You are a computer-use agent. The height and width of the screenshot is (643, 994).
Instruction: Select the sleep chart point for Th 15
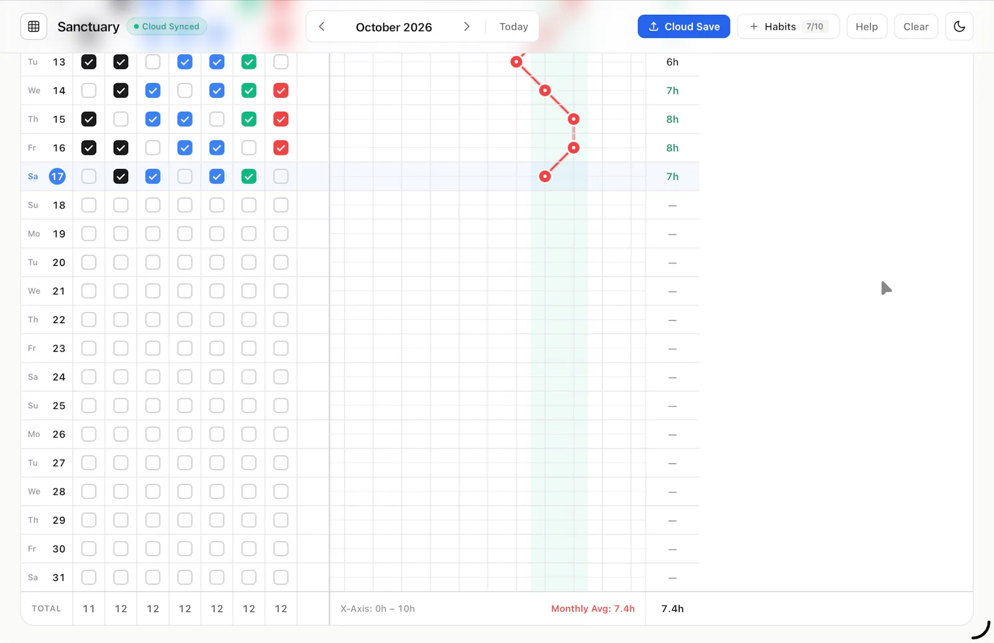(x=573, y=119)
